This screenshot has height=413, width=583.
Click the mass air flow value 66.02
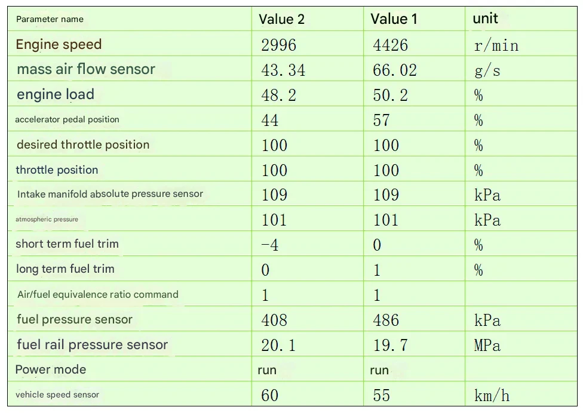click(394, 70)
